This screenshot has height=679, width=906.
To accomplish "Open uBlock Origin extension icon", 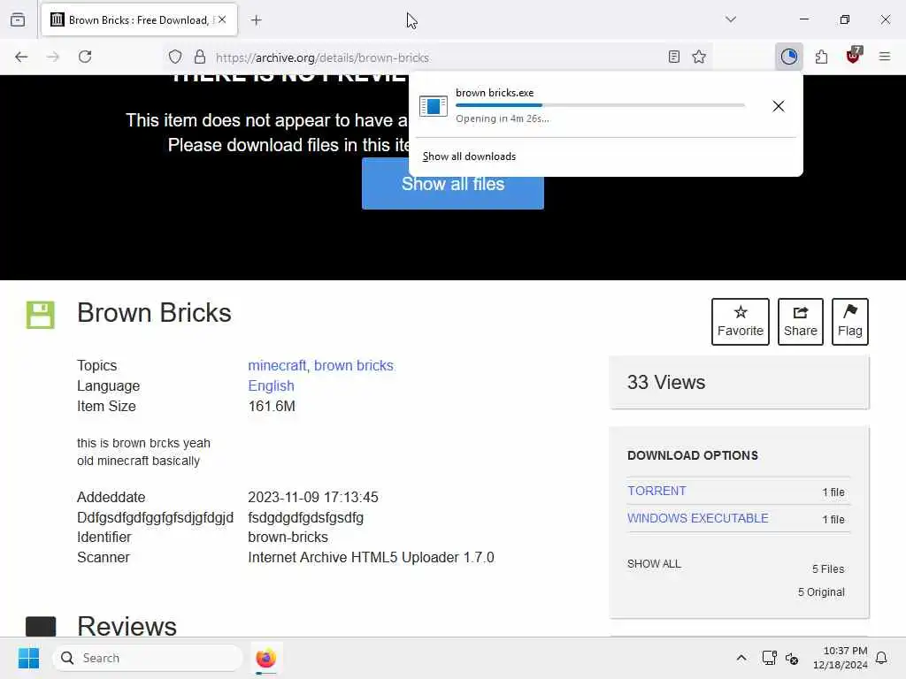I will (854, 56).
